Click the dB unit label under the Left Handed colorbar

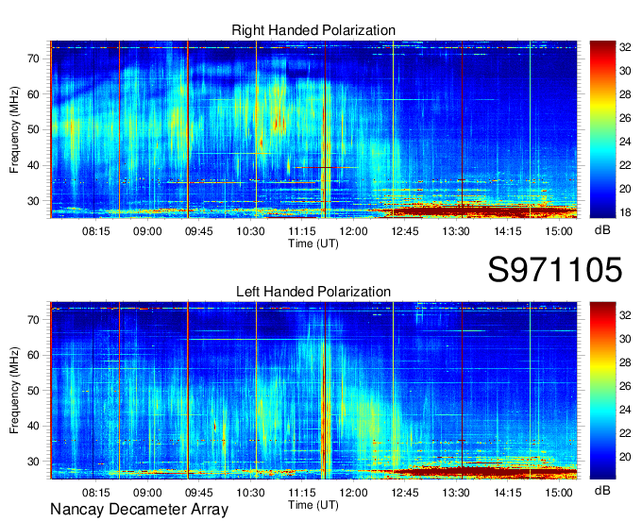pyautogui.click(x=602, y=491)
